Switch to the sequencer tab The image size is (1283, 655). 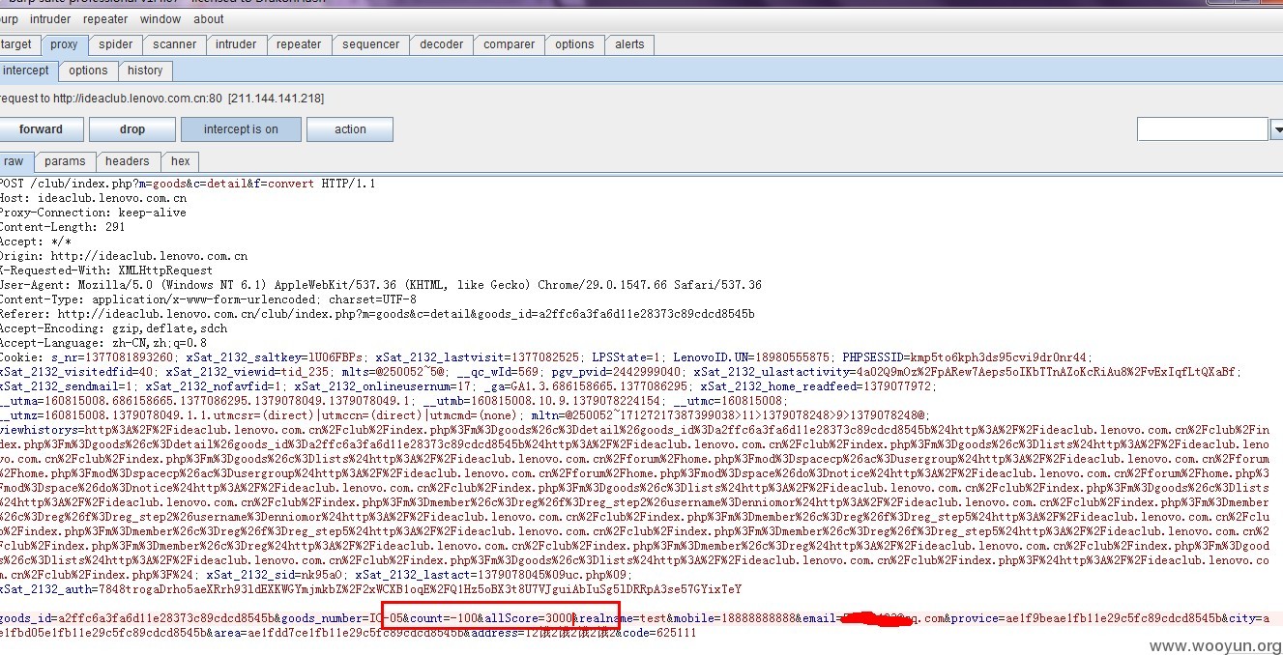371,44
